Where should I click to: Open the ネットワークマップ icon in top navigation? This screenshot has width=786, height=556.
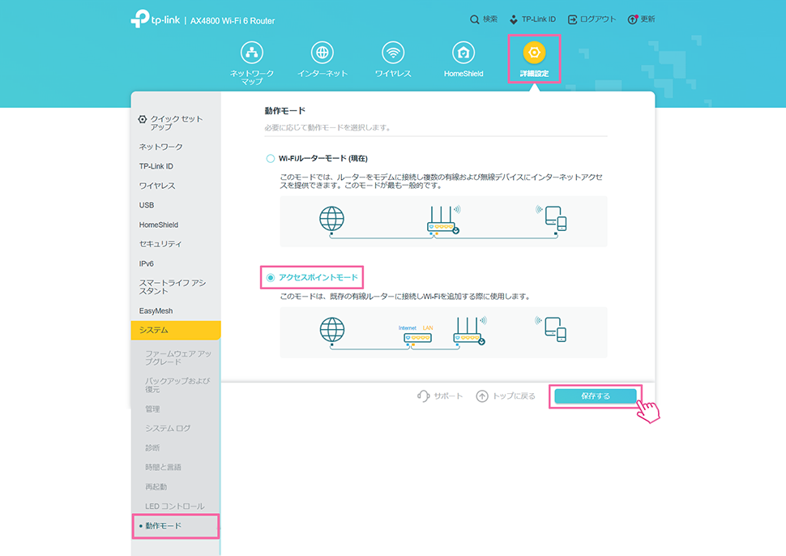click(x=252, y=53)
